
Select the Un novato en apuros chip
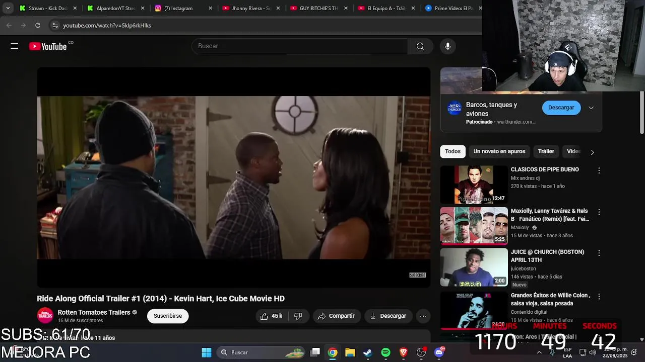tap(499, 151)
